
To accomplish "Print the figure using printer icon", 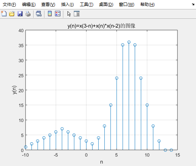I will [28, 14].
